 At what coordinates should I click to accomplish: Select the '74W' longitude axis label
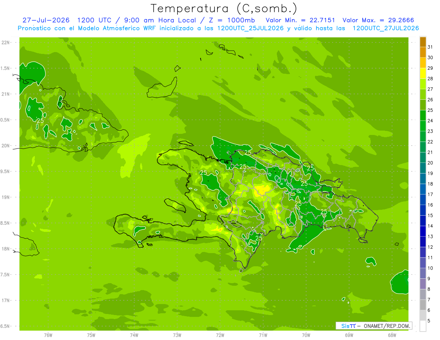[x=134, y=335]
